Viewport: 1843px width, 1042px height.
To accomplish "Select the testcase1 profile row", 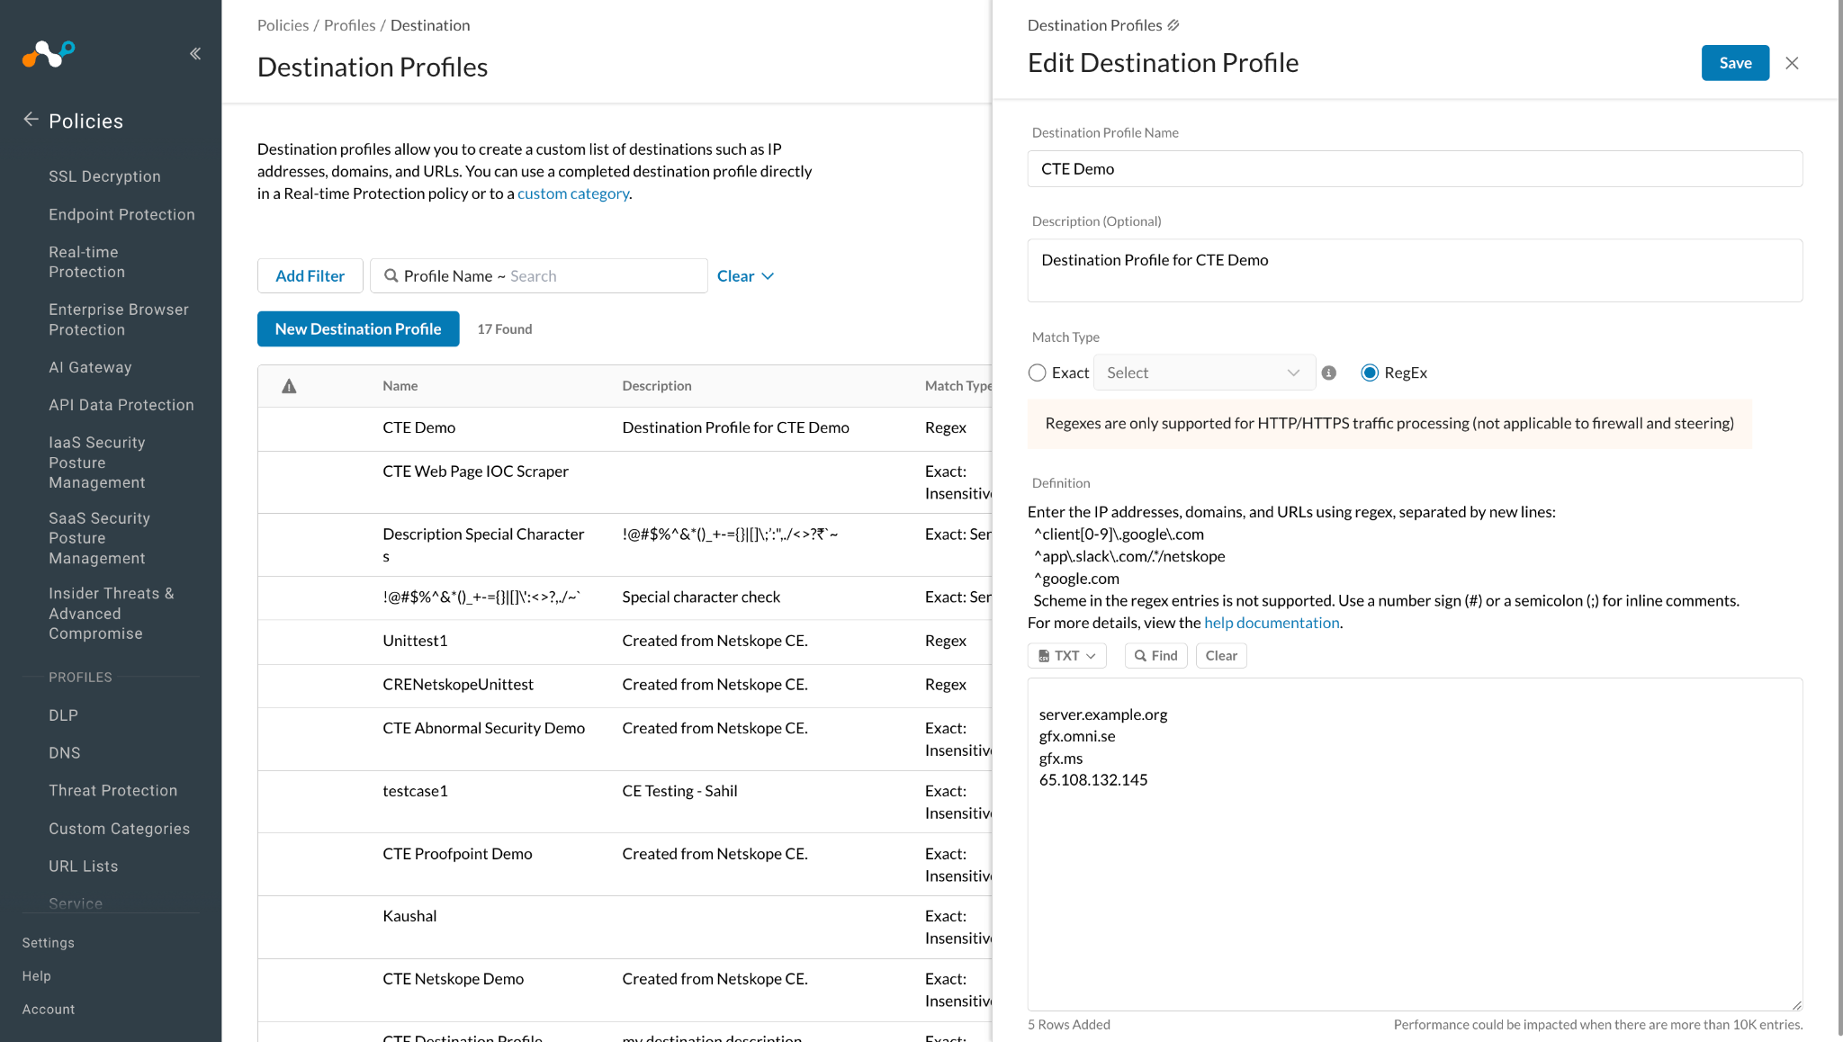I will click(625, 802).
